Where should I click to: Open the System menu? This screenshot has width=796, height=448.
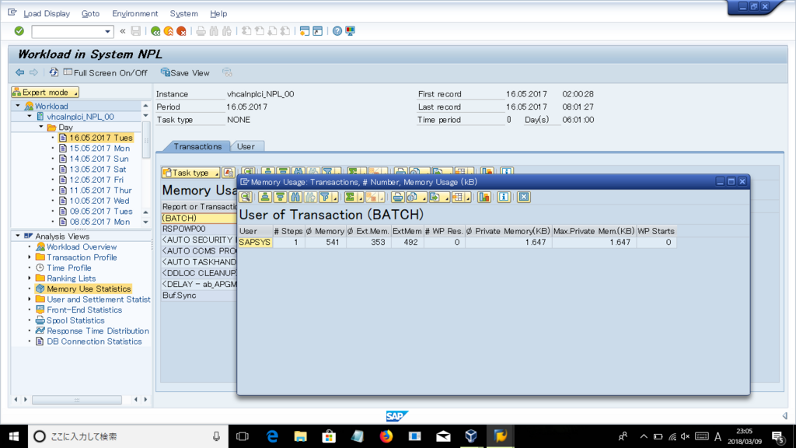click(183, 14)
